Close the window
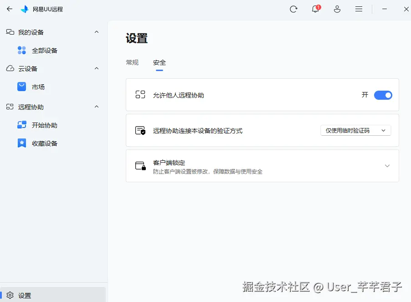The width and height of the screenshot is (411, 302). [406, 9]
